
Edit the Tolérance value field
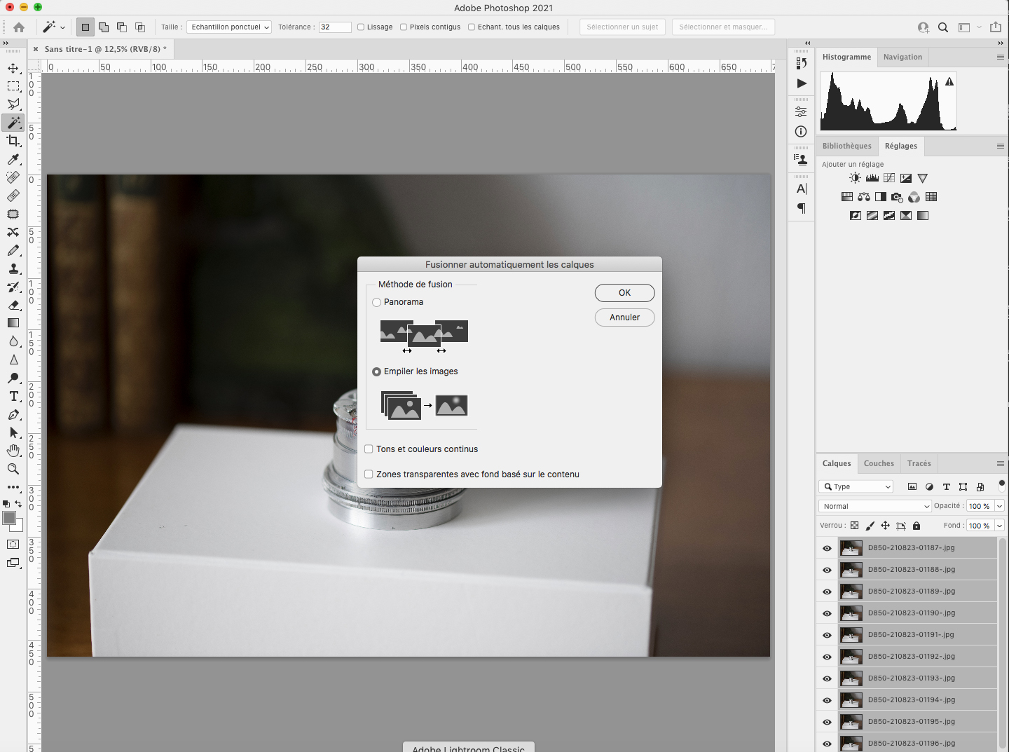[334, 27]
